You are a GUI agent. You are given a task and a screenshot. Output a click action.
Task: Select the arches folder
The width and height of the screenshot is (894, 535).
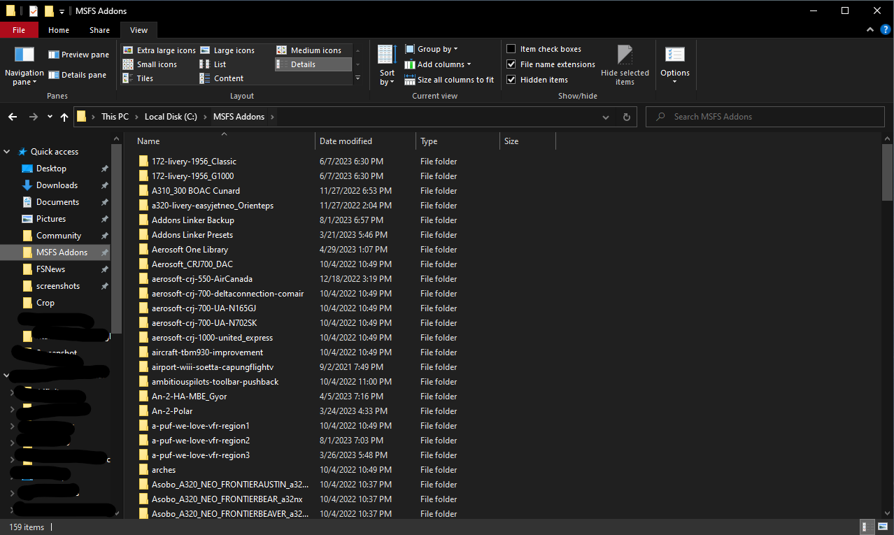point(164,470)
